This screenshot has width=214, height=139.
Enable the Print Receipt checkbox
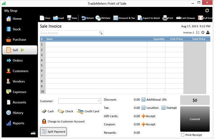tap(182, 135)
